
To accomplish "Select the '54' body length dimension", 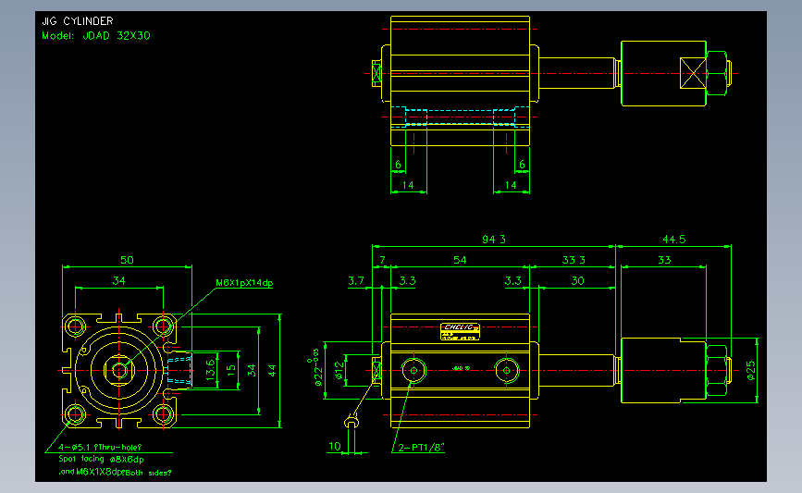I will [460, 260].
